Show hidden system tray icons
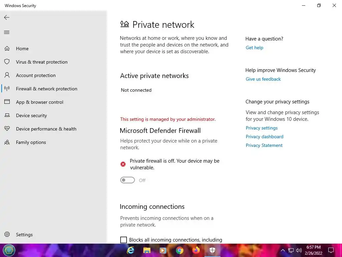 click(283, 250)
